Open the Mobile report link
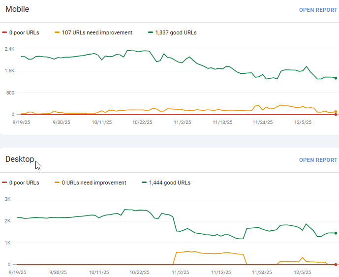This screenshot has width=339, height=277. 318,10
